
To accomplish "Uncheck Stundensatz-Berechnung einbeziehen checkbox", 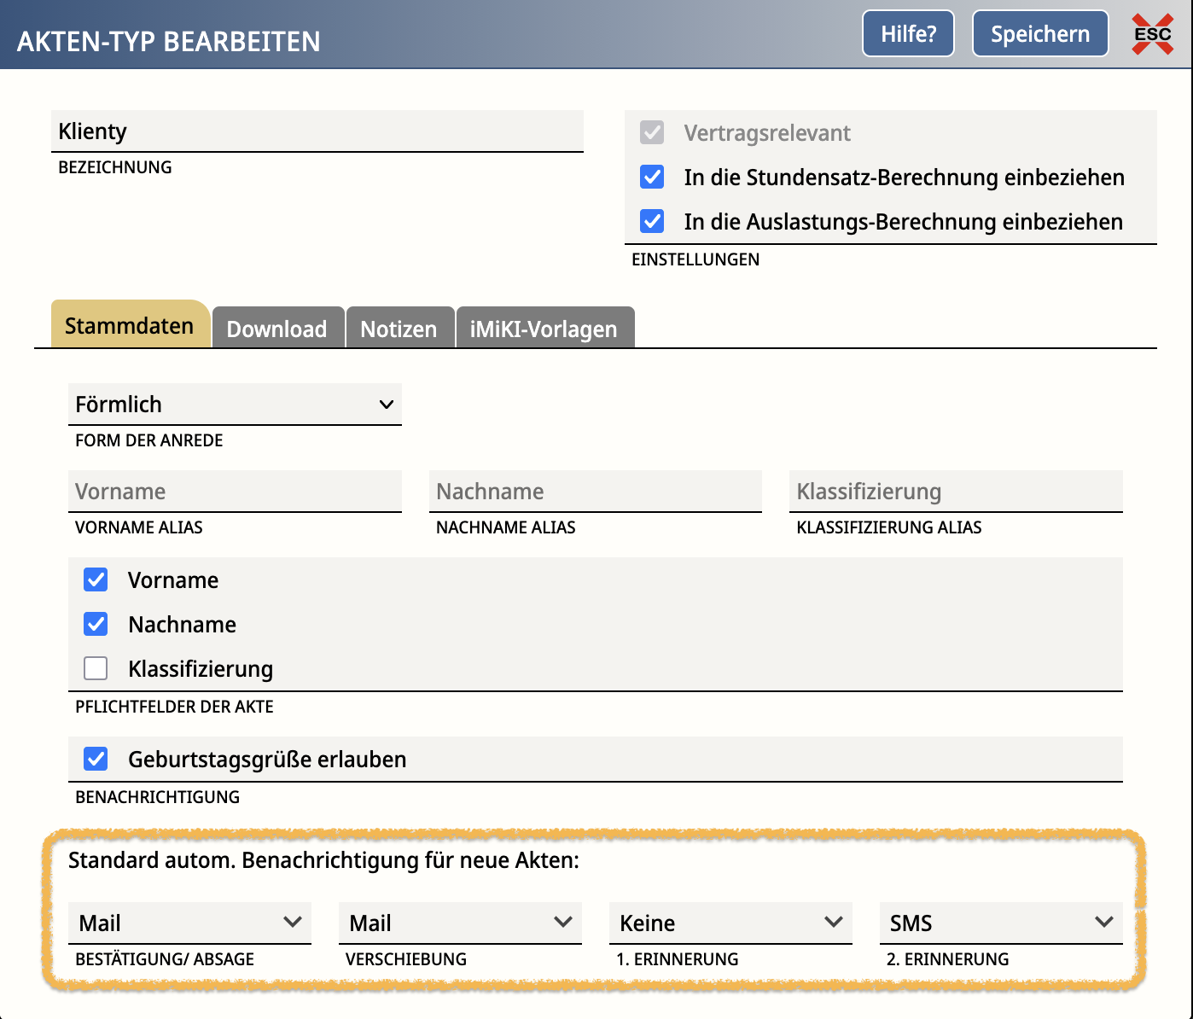I will 652,178.
